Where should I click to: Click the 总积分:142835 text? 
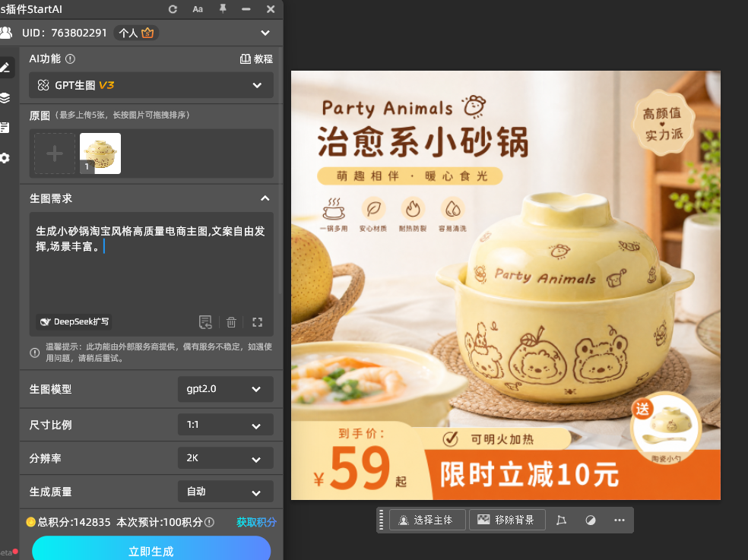coord(74,522)
